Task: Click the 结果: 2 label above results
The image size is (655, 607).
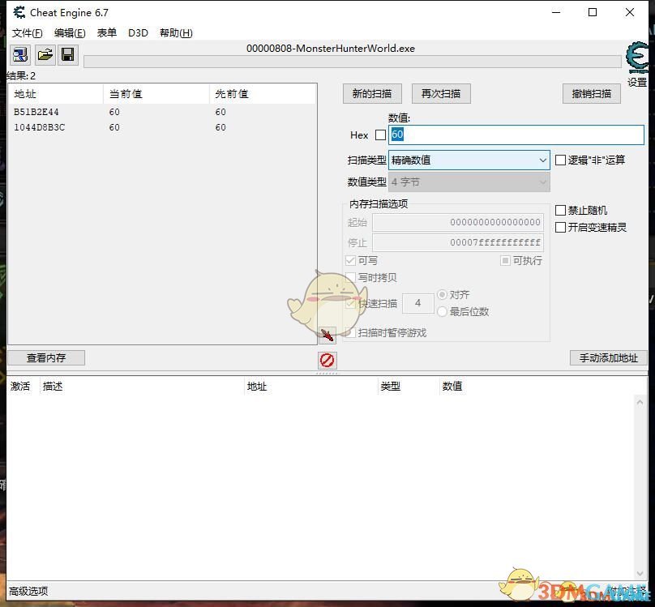Action: 21,76
